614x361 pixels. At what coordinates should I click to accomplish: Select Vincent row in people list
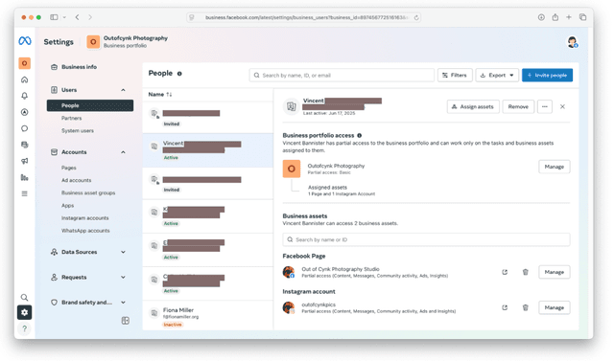click(208, 150)
